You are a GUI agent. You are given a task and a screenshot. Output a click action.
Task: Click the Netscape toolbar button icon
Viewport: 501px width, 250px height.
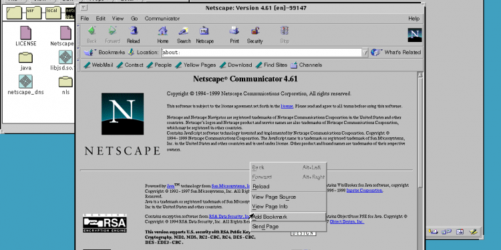(x=204, y=31)
